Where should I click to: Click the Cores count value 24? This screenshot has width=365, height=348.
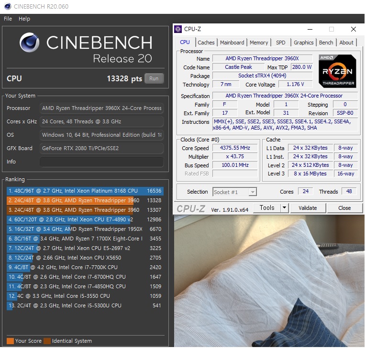pyautogui.click(x=305, y=191)
